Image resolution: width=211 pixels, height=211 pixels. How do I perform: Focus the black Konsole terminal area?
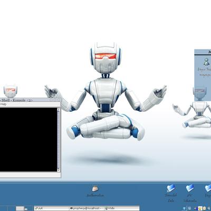point(28,140)
